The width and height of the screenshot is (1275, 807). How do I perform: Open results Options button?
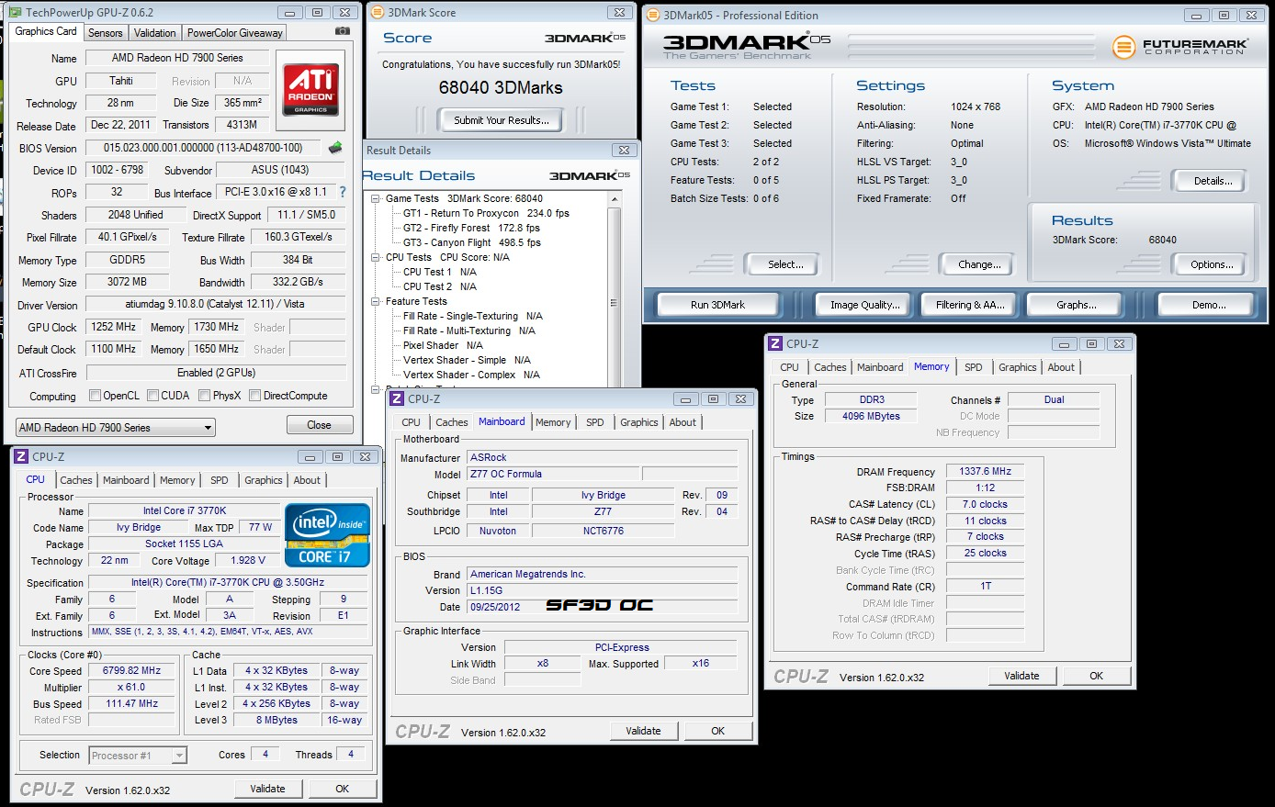pyautogui.click(x=1212, y=264)
